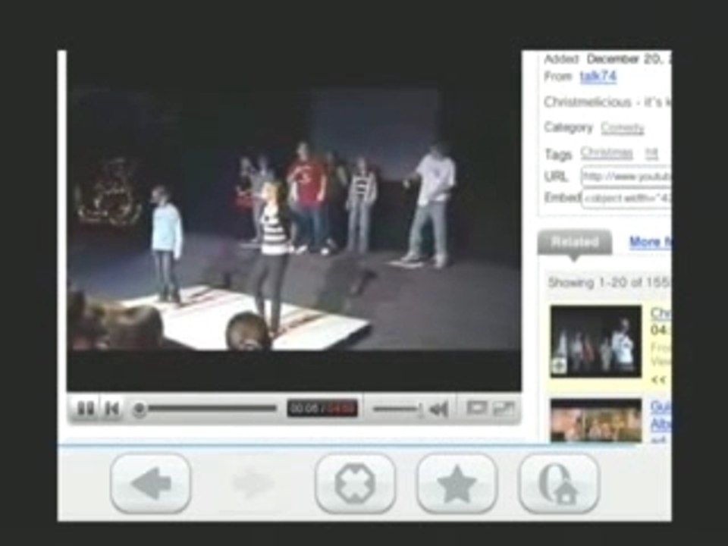Open the Christmas tag link
Screen dimensions: 728x546
tap(607, 152)
